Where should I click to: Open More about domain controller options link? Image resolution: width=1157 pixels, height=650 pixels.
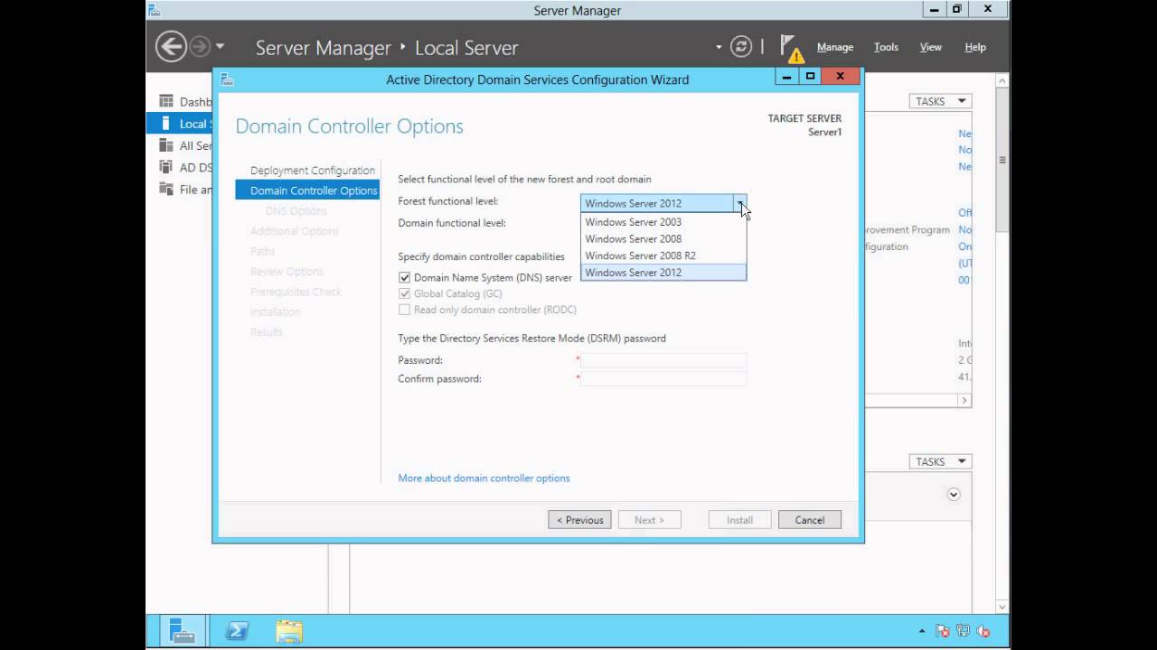tap(484, 478)
